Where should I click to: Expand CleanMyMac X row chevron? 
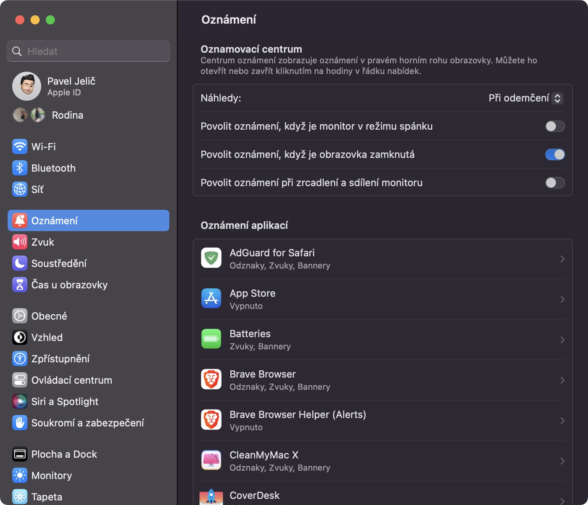(562, 461)
